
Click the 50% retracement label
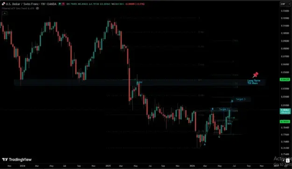[x=229, y=124]
